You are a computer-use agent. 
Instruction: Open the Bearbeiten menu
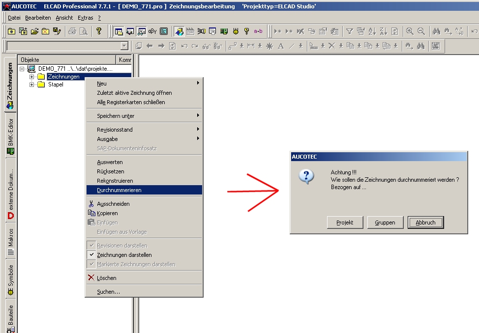38,18
